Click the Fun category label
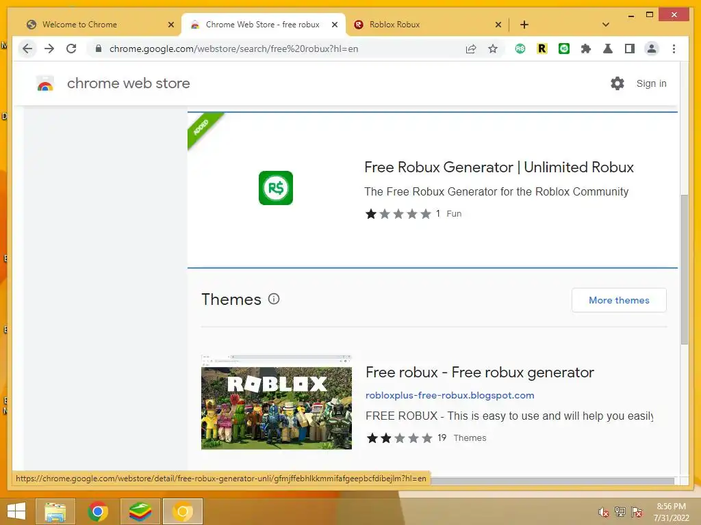 [454, 214]
